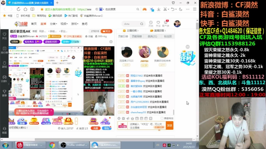Close the pink 鱼丸预言 tooltip
Image resolution: width=266 pixels, height=149 pixels.
51,111
